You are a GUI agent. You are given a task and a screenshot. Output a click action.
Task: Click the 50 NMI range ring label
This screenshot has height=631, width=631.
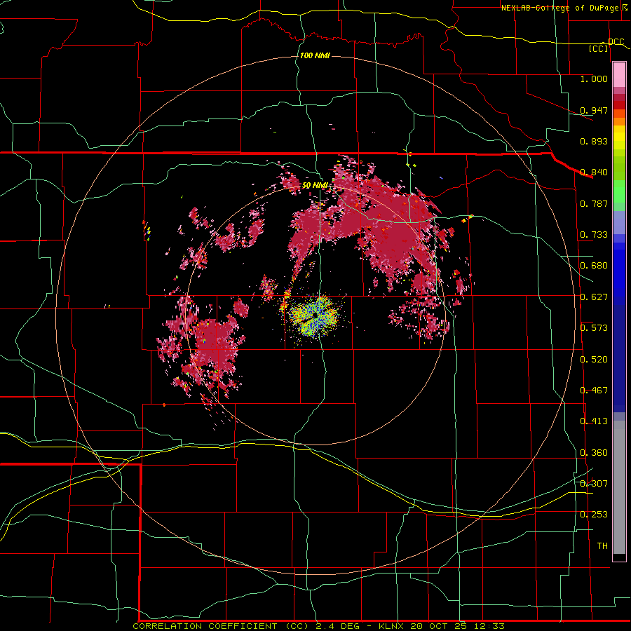315,185
